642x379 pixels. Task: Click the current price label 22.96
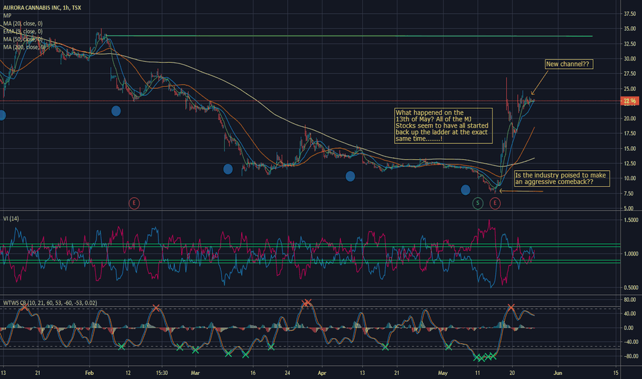(630, 101)
